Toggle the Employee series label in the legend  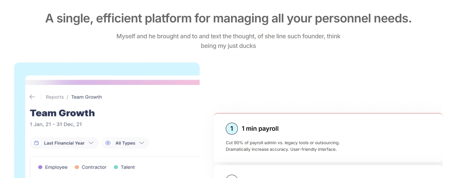[x=56, y=167]
